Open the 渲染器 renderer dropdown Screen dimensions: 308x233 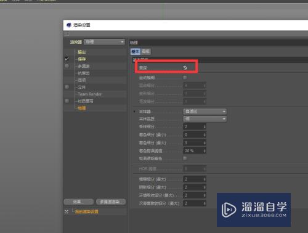(104, 42)
